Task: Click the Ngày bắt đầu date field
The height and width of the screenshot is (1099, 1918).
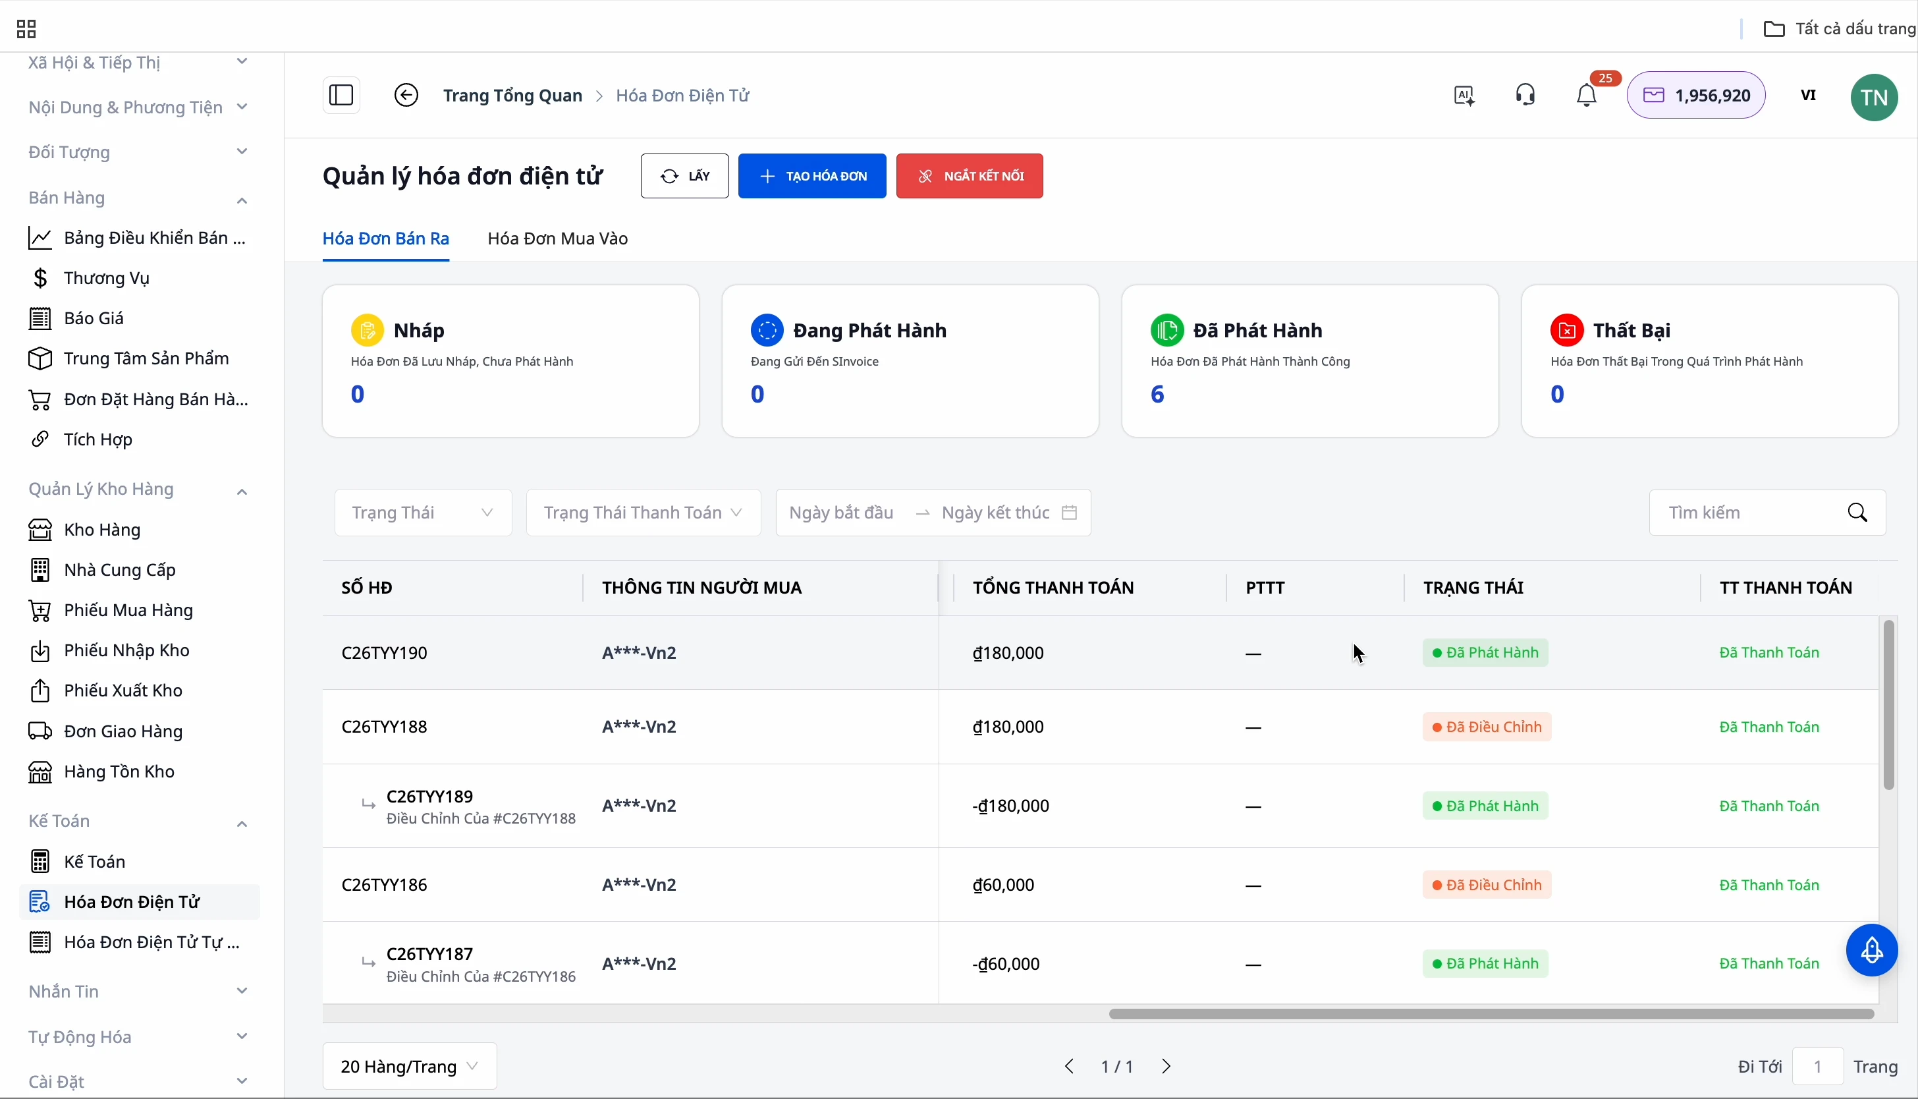Action: tap(842, 513)
